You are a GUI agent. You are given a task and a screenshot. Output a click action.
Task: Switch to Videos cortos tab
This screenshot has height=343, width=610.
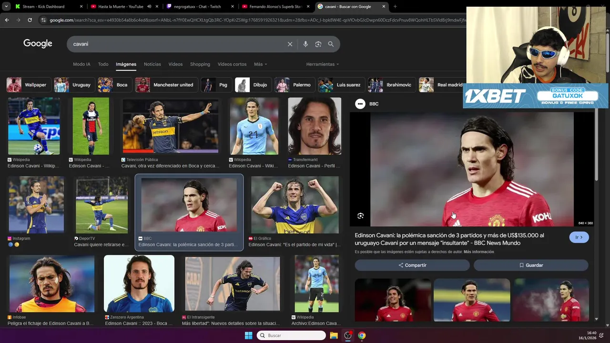coord(232,64)
